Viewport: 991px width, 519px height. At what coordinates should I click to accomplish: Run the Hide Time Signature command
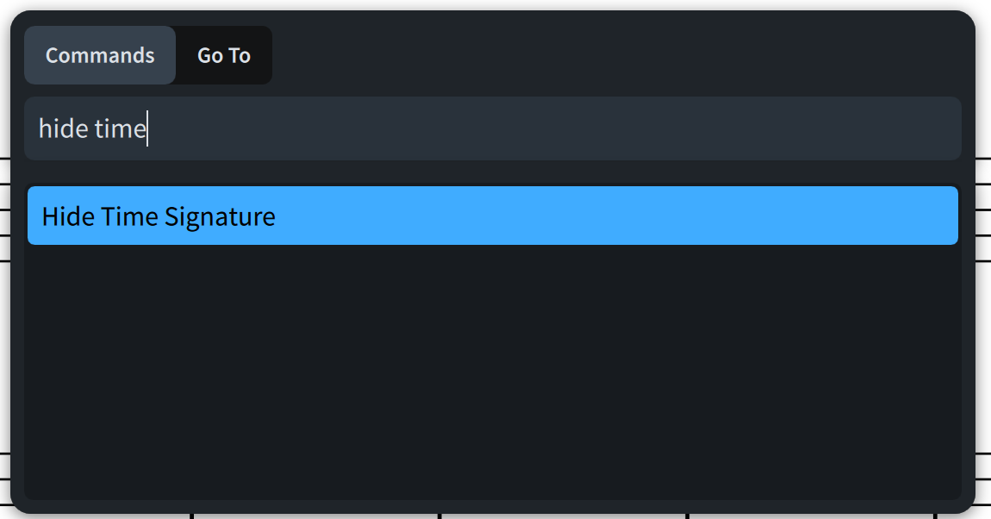[492, 216]
